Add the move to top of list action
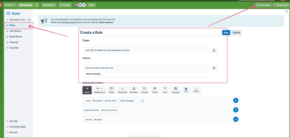Image resolution: width=290 pixels, height=138 pixels. coord(236,110)
